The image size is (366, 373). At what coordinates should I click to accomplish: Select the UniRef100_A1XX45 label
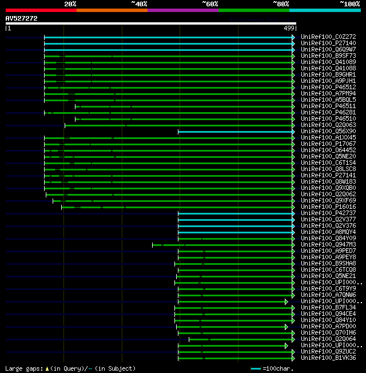tap(328, 137)
